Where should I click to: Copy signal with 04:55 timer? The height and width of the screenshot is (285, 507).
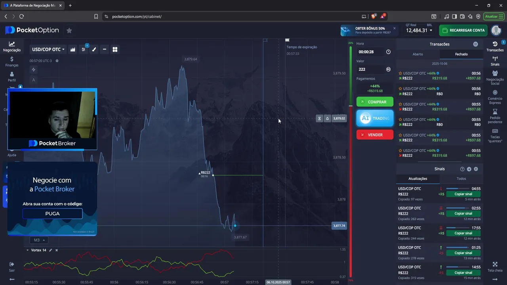(x=463, y=194)
